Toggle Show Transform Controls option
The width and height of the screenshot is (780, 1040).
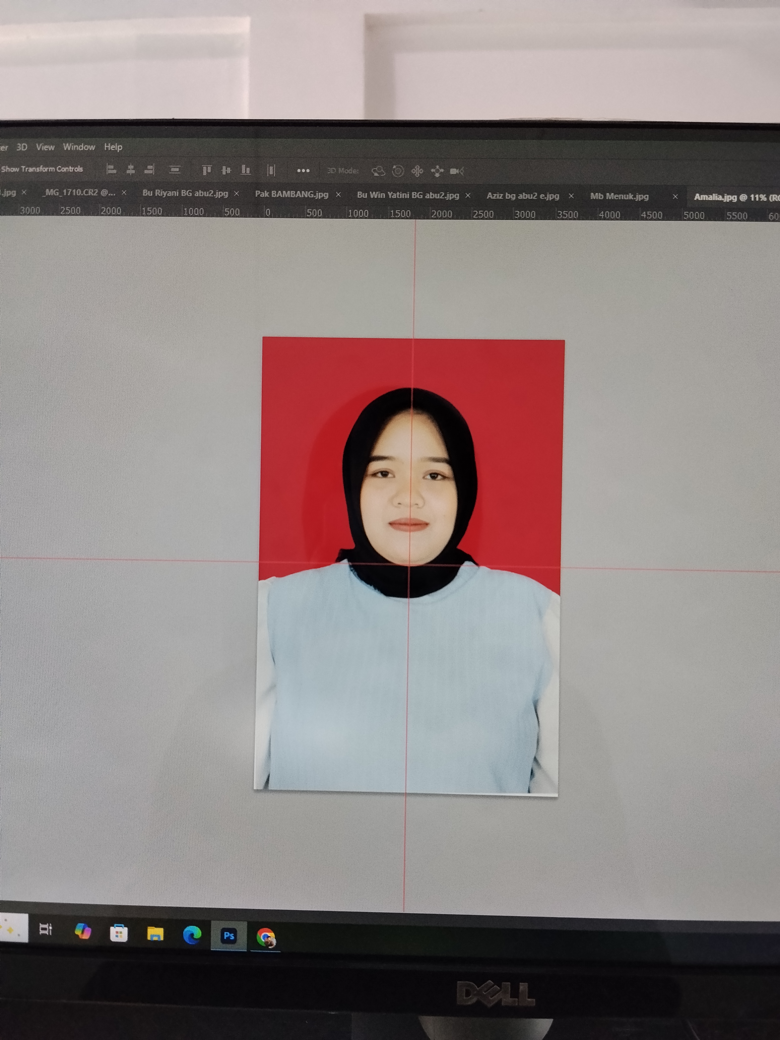[x=42, y=169]
